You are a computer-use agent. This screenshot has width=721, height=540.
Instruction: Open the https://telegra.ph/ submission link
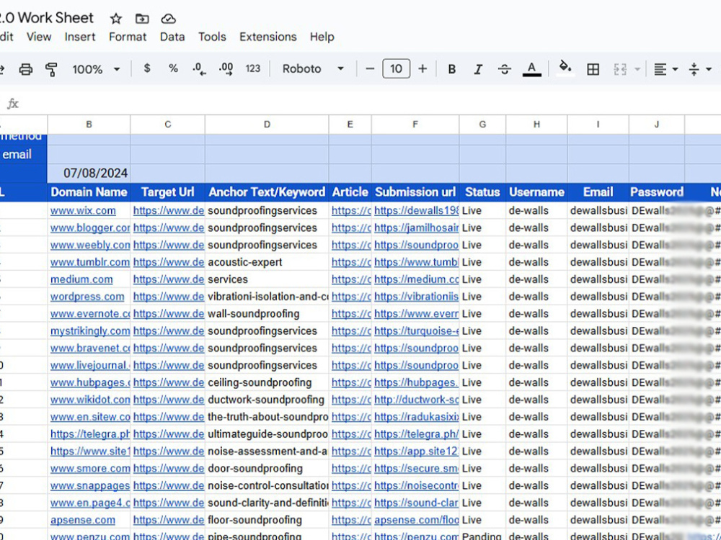point(416,434)
